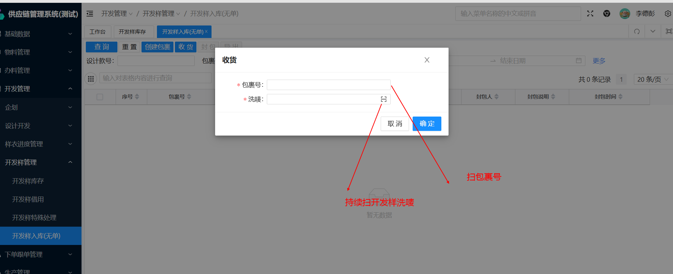Click the 确定 button
The height and width of the screenshot is (274, 673).
(x=427, y=124)
